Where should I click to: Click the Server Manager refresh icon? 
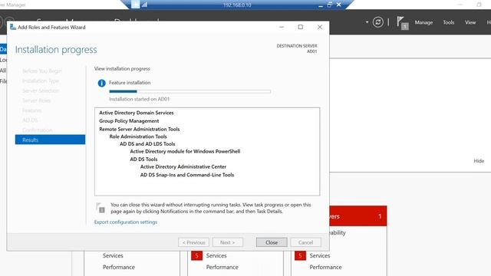378,22
